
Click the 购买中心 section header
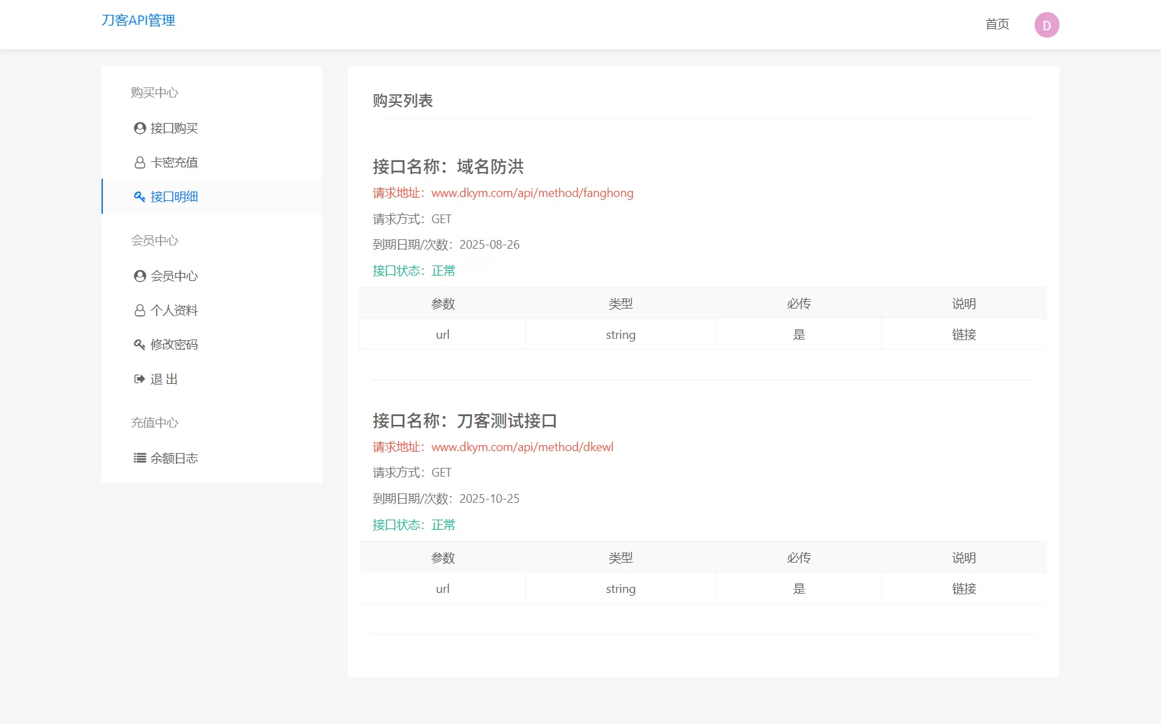155,92
